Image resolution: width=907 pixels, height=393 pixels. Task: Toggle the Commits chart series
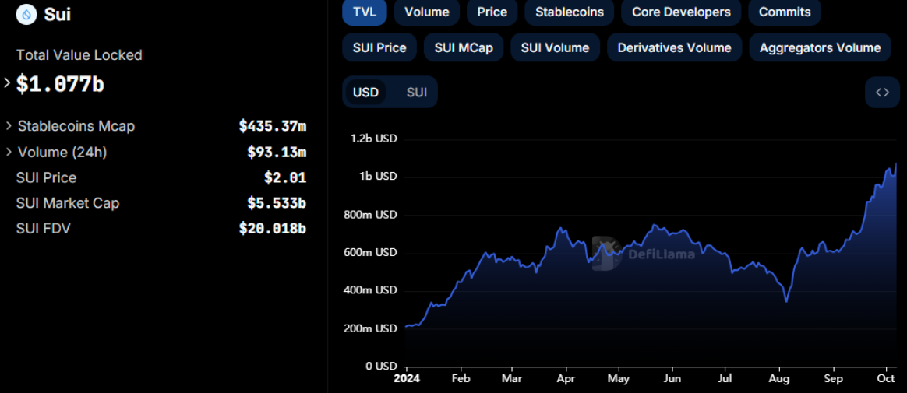(x=785, y=12)
